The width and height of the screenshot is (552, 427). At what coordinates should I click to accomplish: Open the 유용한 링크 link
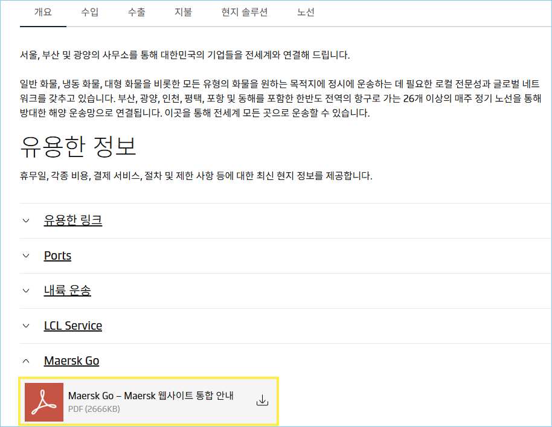click(73, 220)
